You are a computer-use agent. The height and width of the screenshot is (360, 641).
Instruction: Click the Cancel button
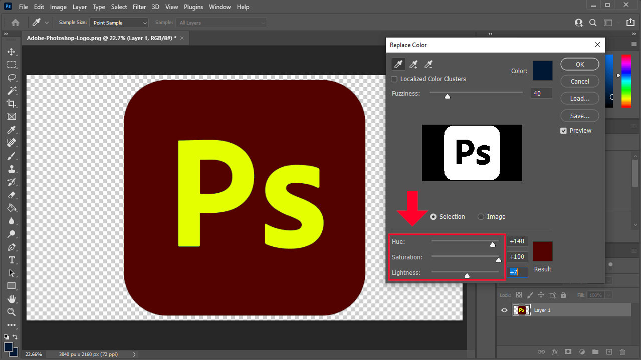click(x=580, y=81)
